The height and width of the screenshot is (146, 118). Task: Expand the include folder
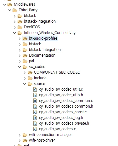[x=25, y=78]
